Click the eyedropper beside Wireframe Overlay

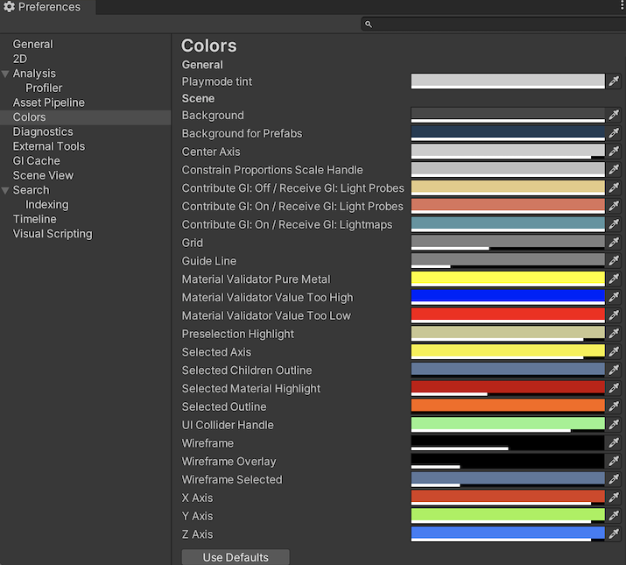coord(614,462)
